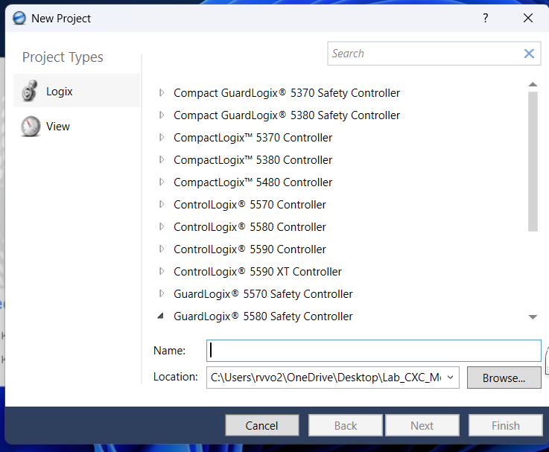Expand Compact GuardLogix 5370 Safety Controller
The width and height of the screenshot is (549, 452).
tap(162, 93)
